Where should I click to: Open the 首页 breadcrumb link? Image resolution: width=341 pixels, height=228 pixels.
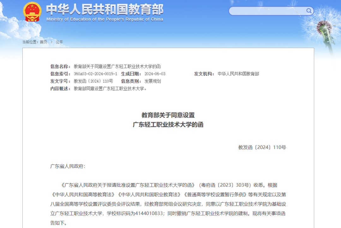click(44, 42)
